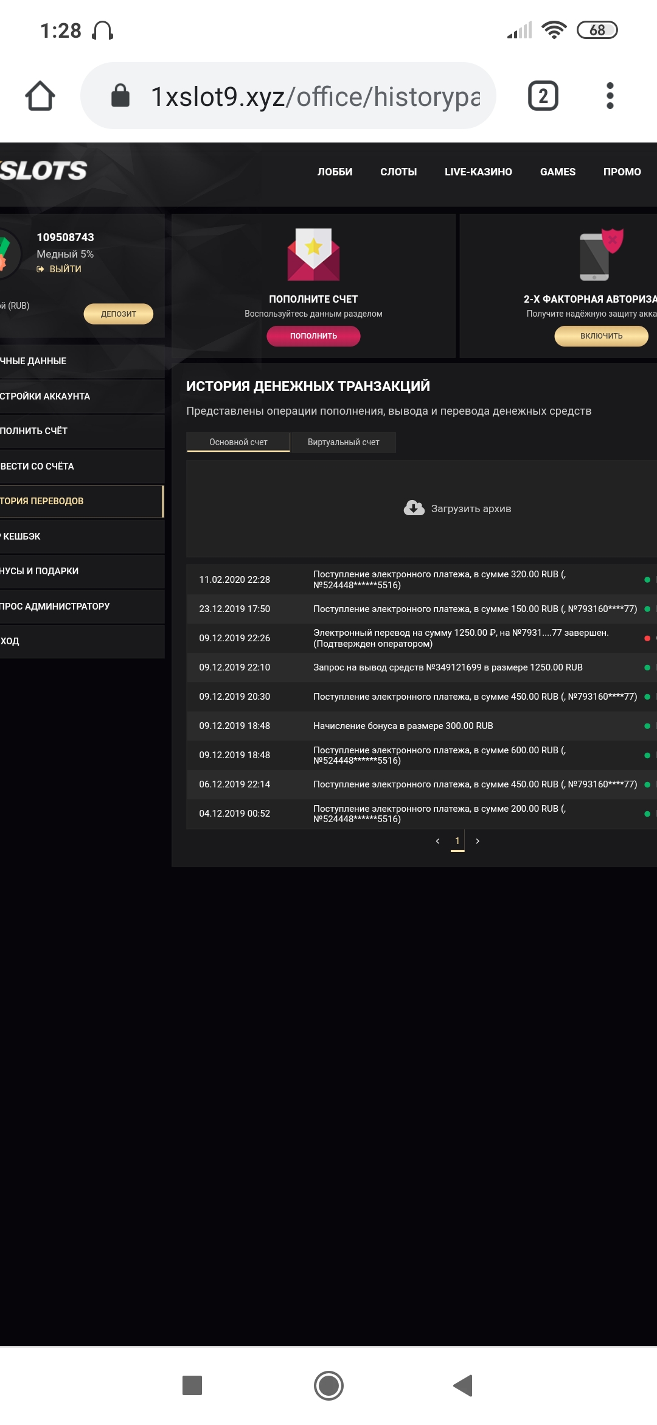Open the LIVE-КАЗИНО menu item
Viewport: 657px width, 1425px height.
click(x=478, y=172)
